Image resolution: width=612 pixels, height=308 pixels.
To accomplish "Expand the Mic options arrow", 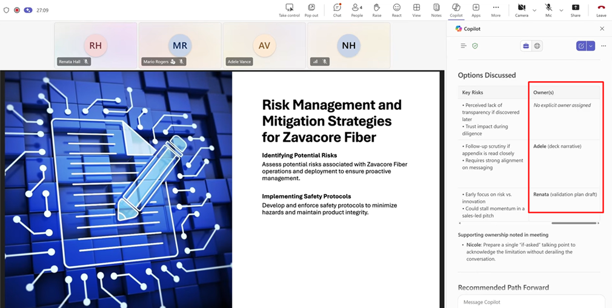I will pos(561,10).
